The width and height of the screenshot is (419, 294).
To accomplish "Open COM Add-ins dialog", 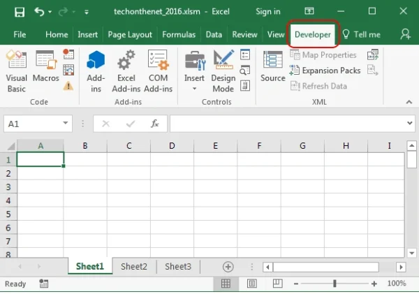I will (x=159, y=71).
